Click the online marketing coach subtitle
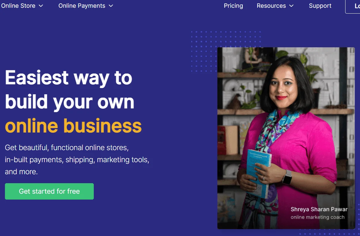360x236 pixels. [x=317, y=217]
